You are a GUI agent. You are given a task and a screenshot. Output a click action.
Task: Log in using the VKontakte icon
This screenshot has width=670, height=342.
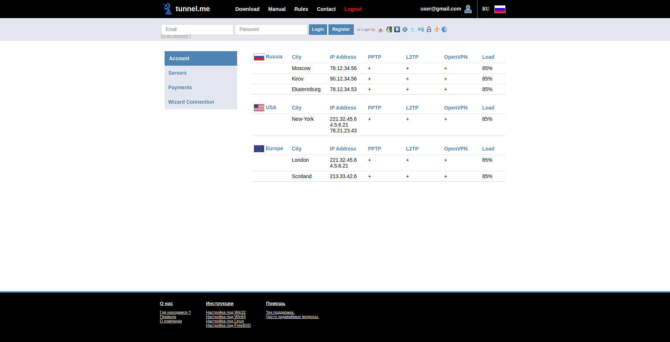[397, 29]
